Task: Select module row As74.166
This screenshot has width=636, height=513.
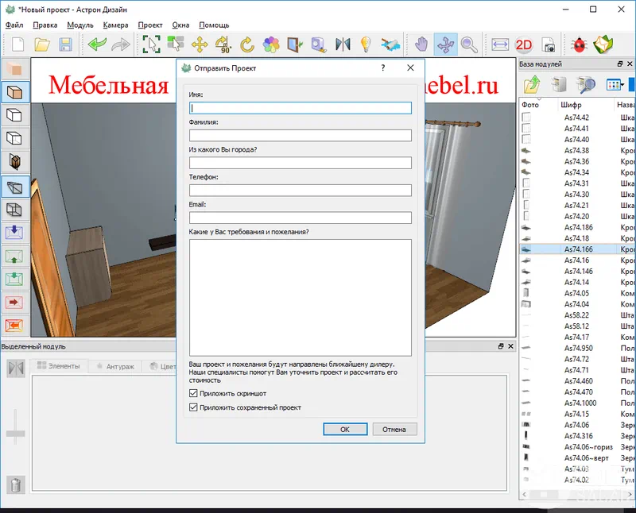Action: 578,249
